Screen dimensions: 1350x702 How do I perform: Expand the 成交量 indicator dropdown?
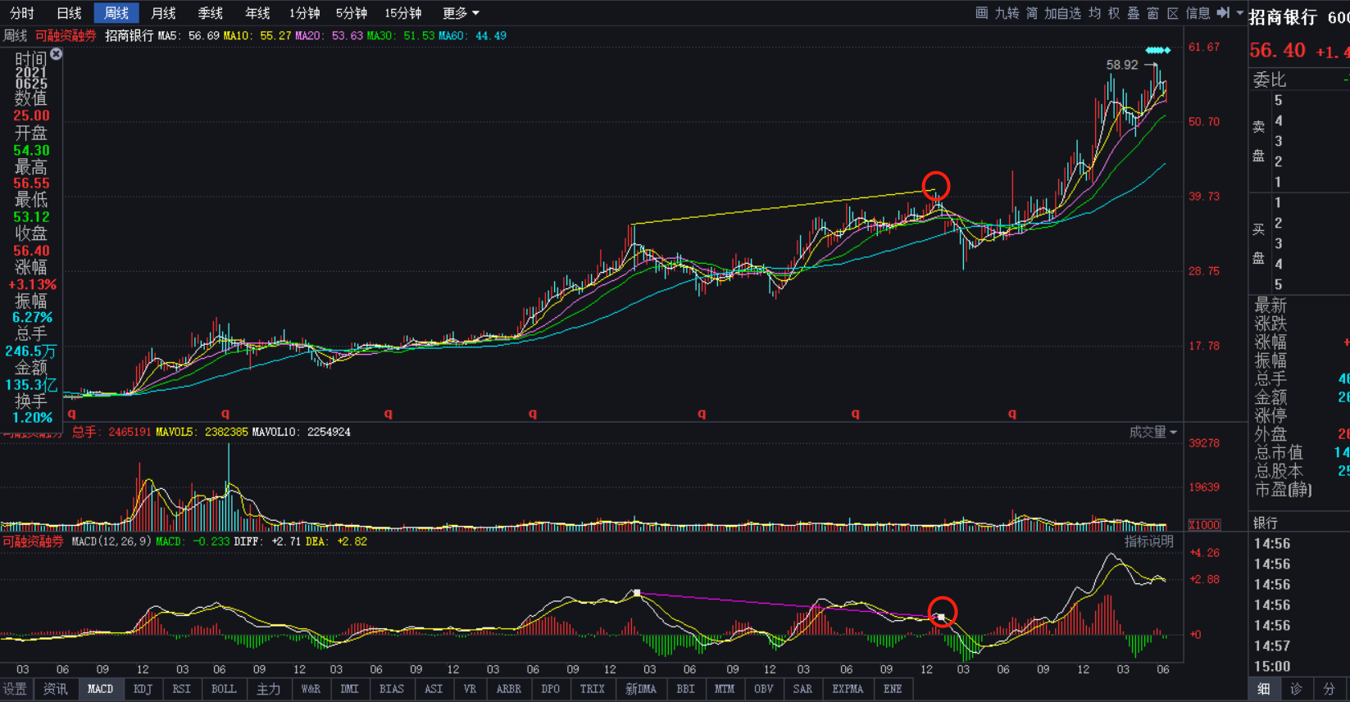1153,432
